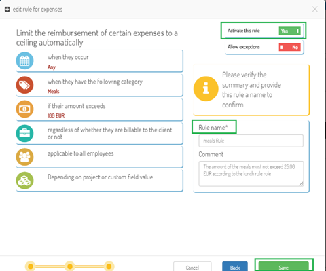The image size is (326, 271).
Task: Click the Rule name input field
Action: tap(251, 141)
